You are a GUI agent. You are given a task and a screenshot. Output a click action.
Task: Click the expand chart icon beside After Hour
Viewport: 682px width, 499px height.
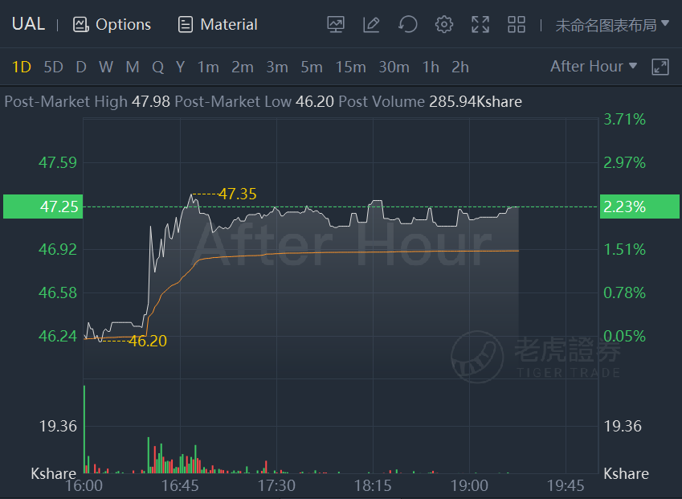(x=660, y=67)
